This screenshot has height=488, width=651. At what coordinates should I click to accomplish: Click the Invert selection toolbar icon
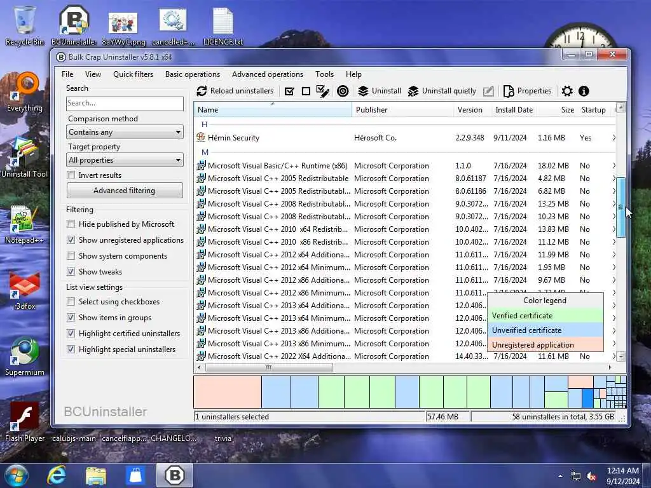[322, 91]
